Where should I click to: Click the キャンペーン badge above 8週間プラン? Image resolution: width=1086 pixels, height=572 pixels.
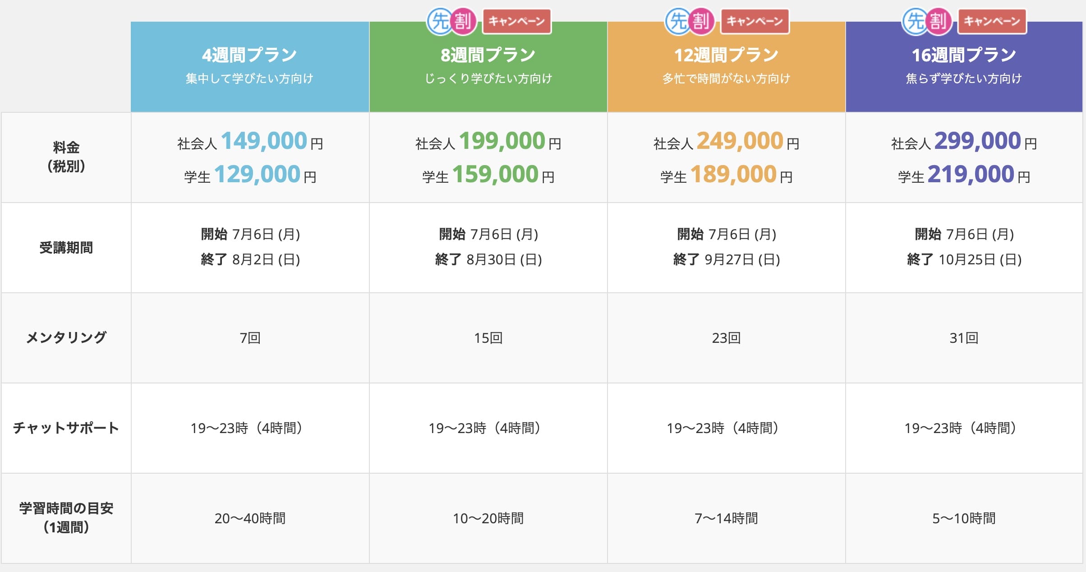(517, 21)
